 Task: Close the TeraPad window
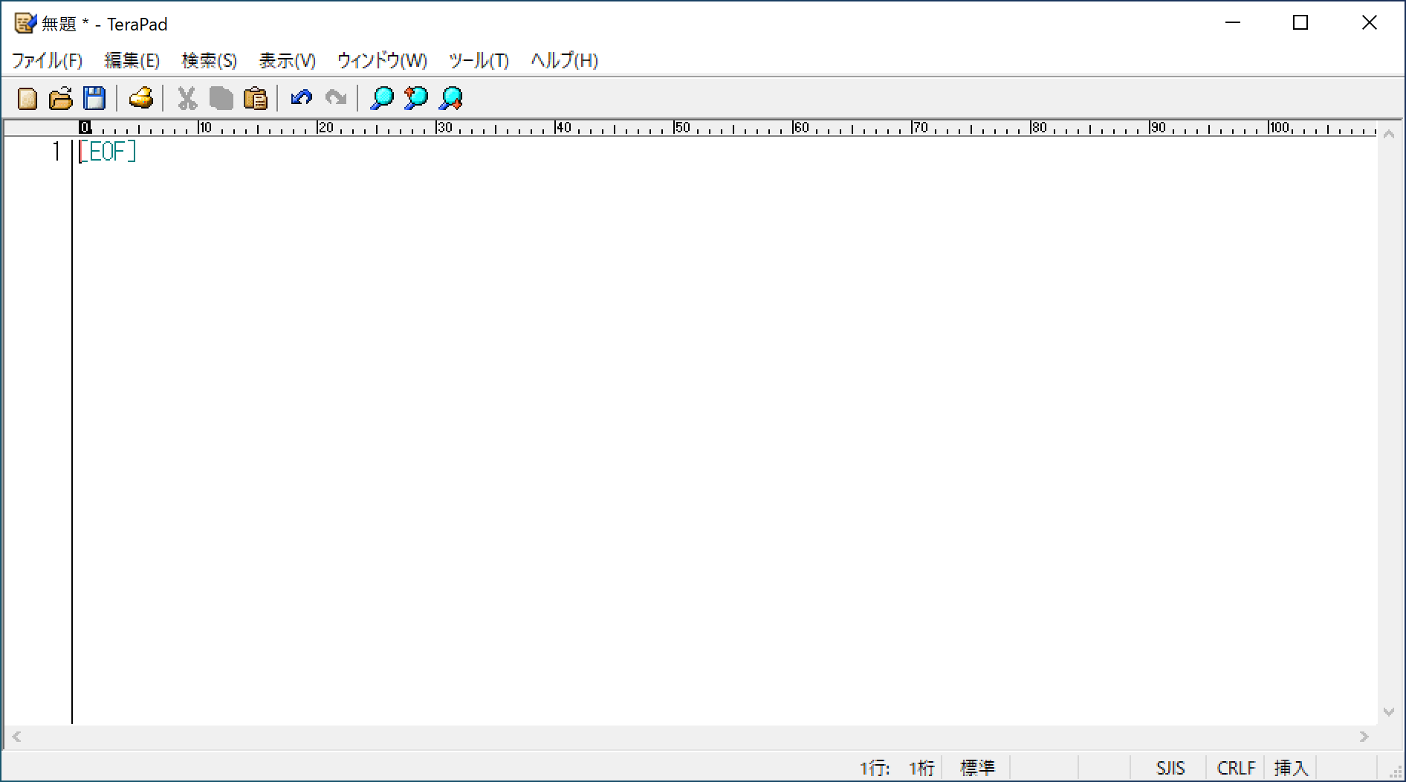1369,23
